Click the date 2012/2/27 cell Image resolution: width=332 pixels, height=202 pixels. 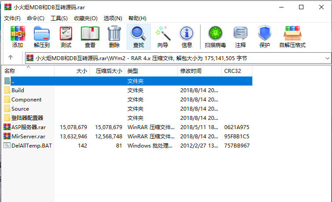(x=199, y=145)
